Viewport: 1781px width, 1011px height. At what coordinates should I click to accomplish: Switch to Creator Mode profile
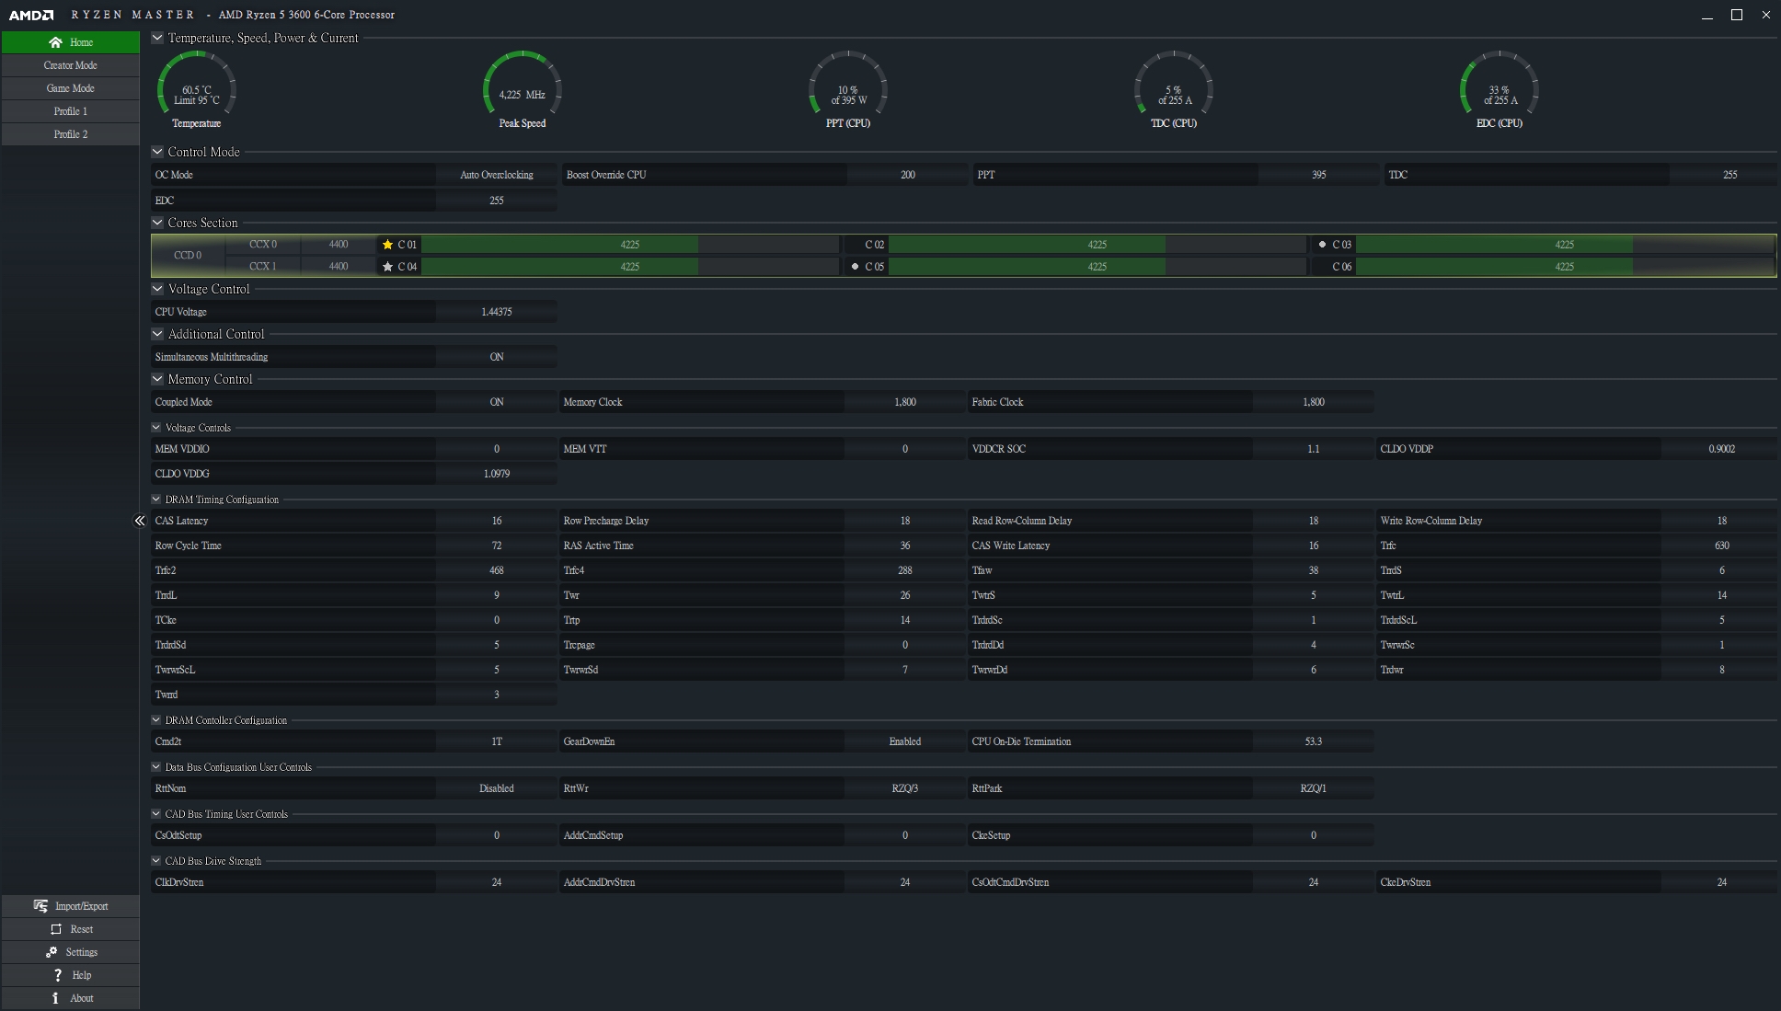(x=71, y=65)
